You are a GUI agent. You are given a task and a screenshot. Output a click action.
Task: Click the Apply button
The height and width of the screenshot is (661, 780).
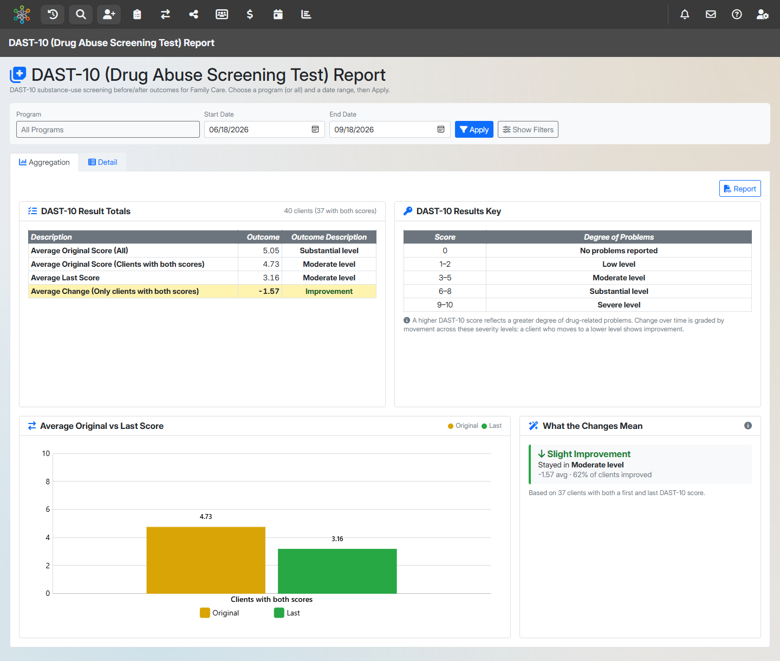point(474,129)
